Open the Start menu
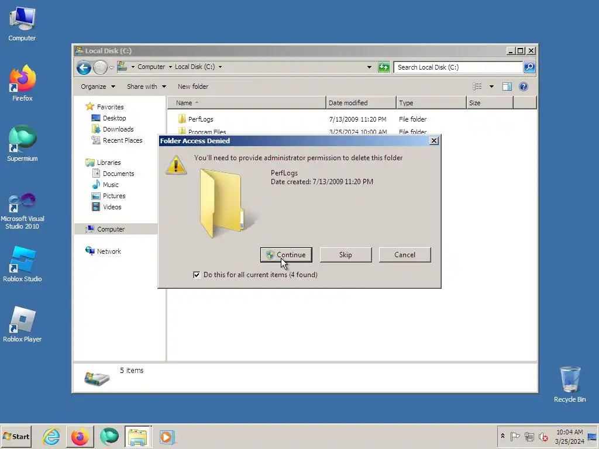Viewport: 599px width, 449px height. click(16, 437)
